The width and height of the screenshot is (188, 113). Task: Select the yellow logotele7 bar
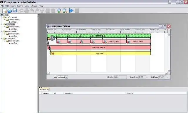(100, 54)
